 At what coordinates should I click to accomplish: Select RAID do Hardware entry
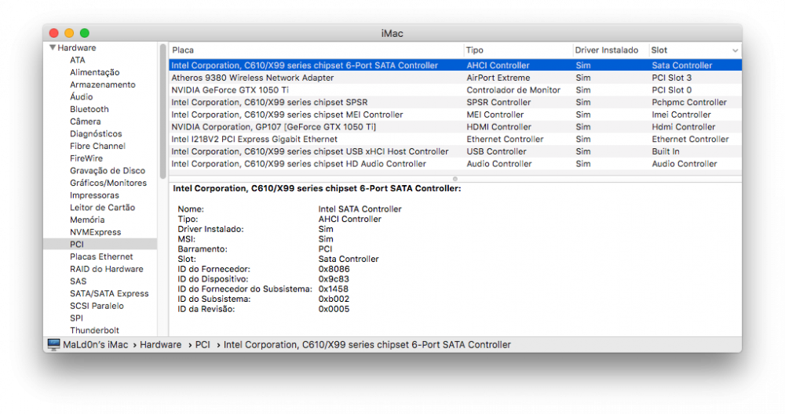107,269
